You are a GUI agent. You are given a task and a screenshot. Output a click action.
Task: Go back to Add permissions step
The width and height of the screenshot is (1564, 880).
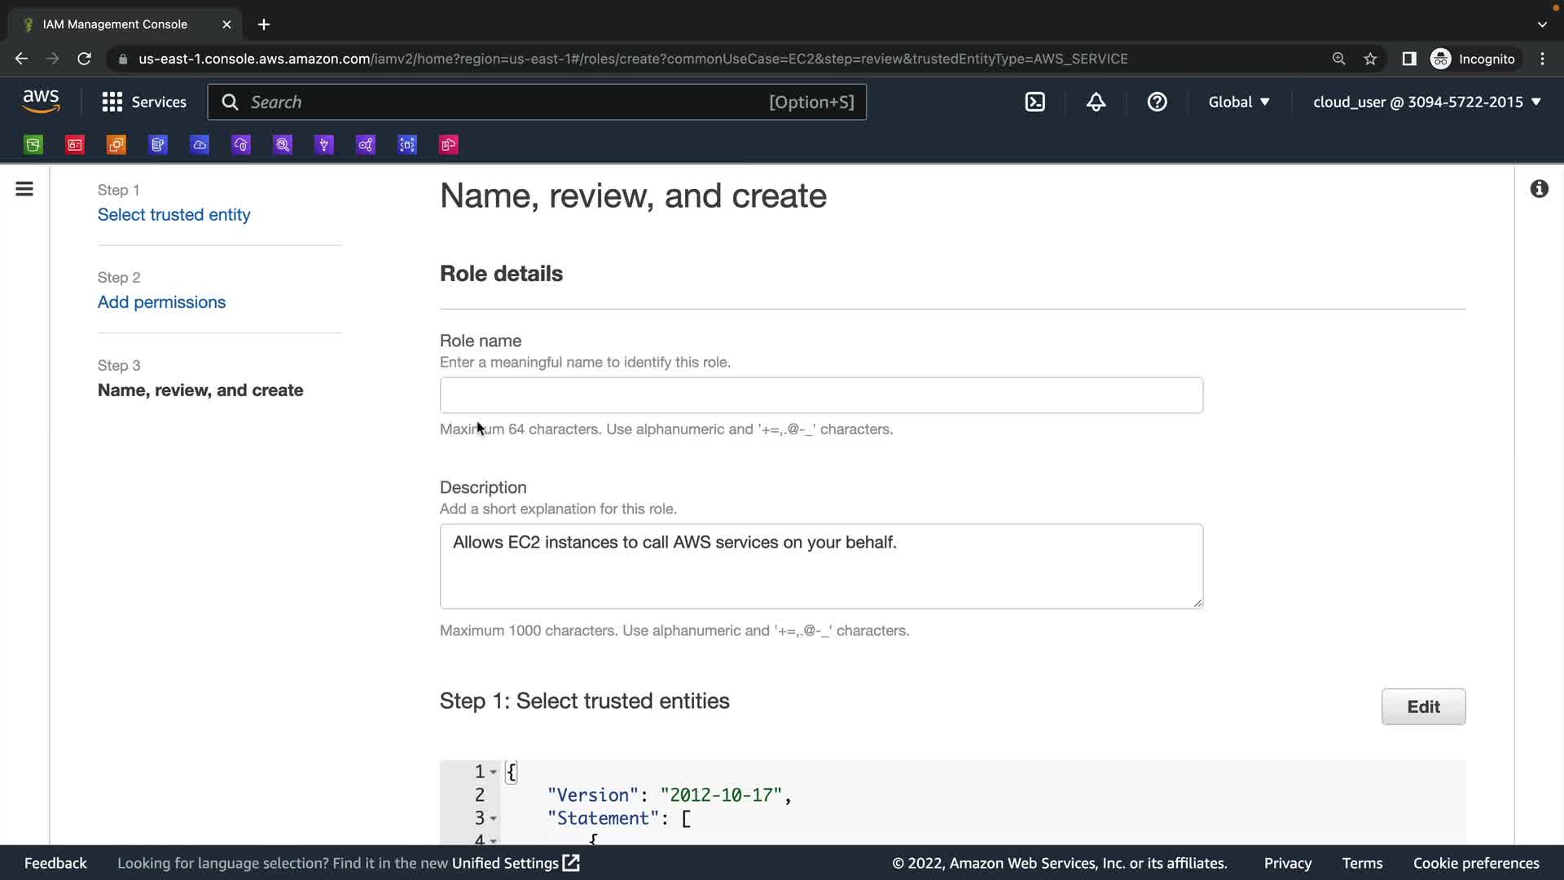[161, 302]
